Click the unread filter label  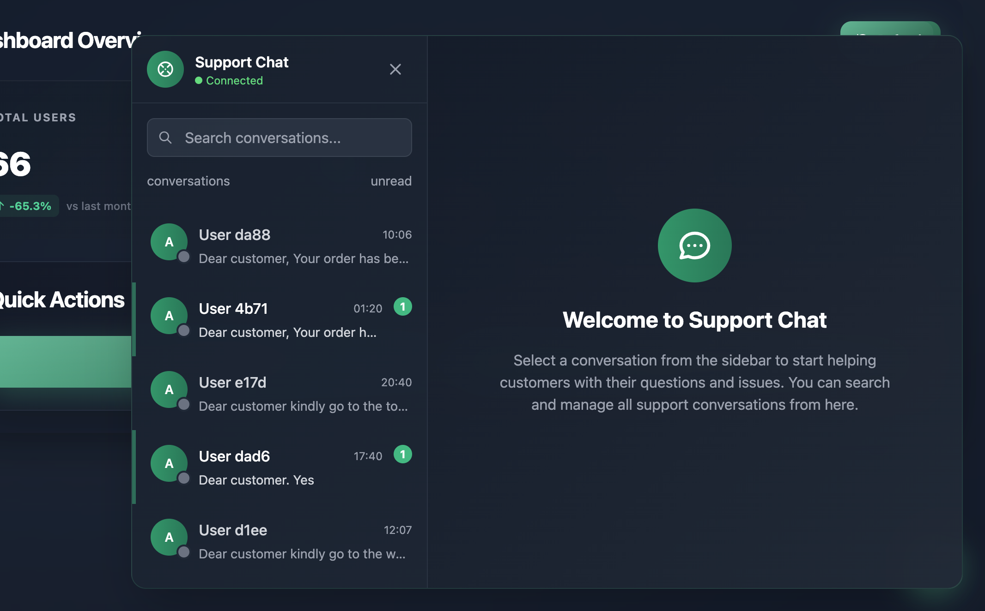(391, 181)
